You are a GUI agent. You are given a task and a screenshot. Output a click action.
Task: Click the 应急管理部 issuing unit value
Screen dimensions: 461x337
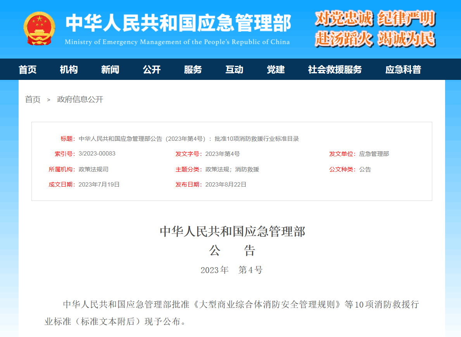point(374,154)
